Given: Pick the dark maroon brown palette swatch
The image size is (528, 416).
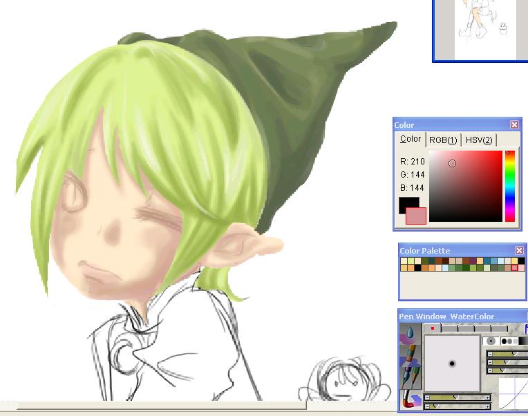Looking at the screenshot, I should [446, 261].
